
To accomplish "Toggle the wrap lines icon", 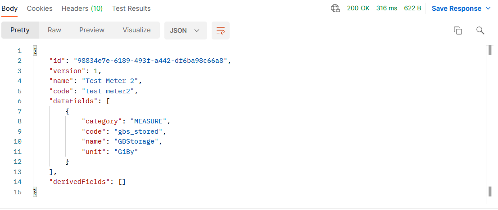I will pos(221,31).
